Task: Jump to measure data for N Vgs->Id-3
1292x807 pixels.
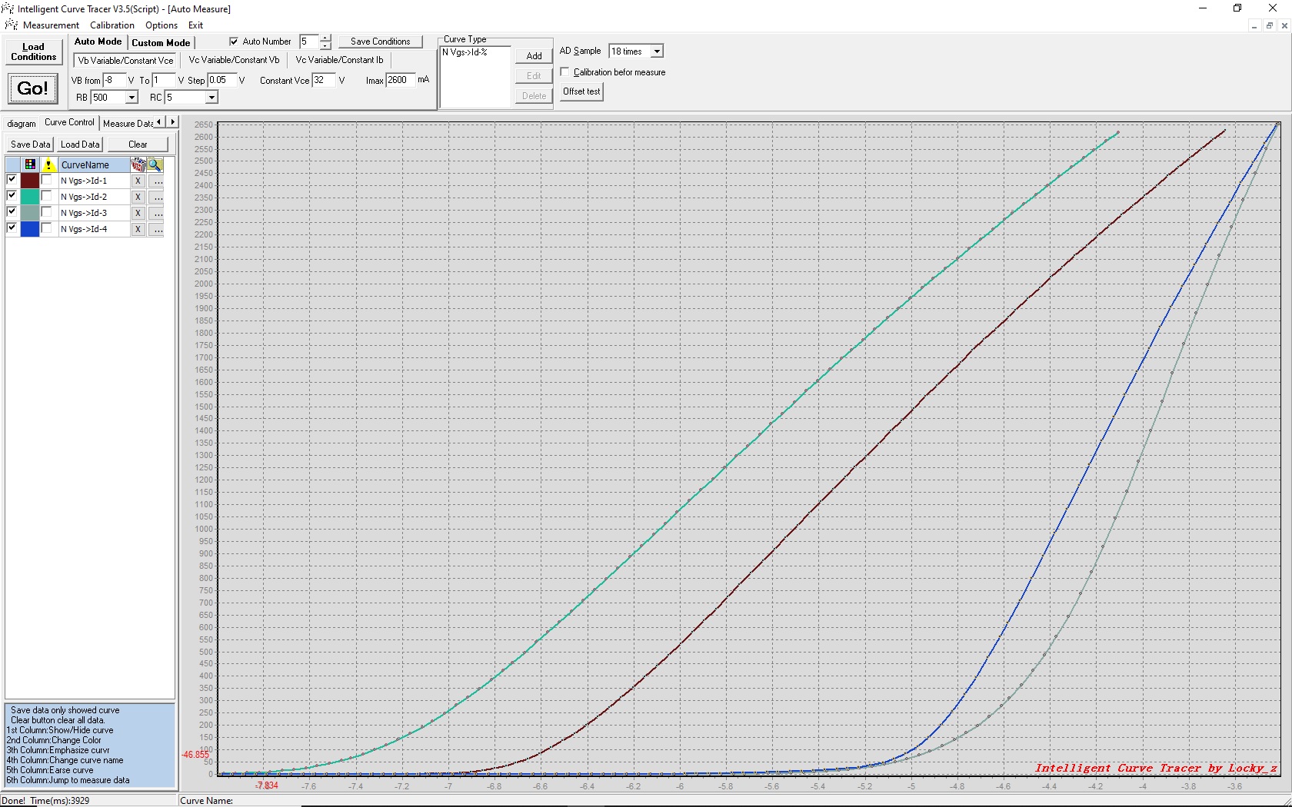Action: pos(156,214)
